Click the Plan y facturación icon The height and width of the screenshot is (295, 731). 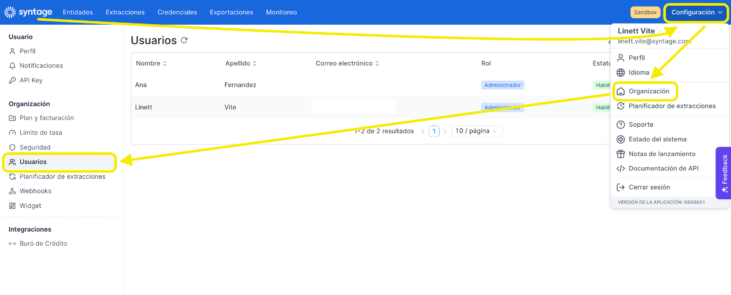click(x=12, y=118)
